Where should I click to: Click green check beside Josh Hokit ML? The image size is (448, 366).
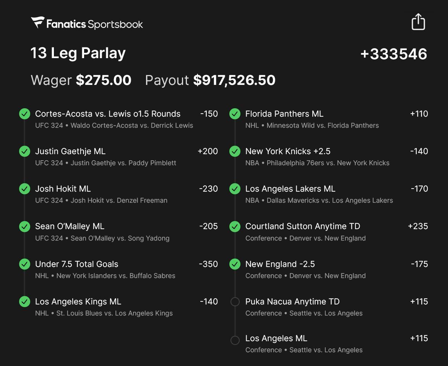(24, 189)
